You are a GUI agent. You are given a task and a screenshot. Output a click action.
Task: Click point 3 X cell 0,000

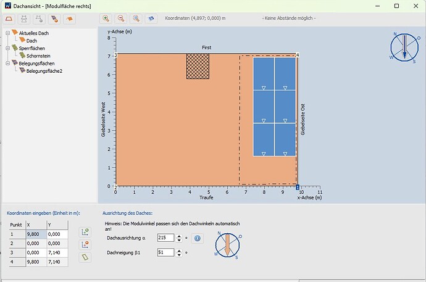click(36, 252)
